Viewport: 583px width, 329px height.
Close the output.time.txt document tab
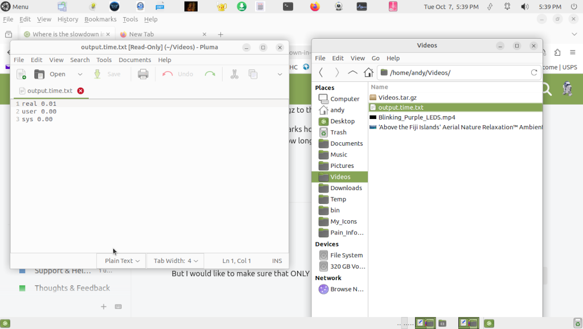pyautogui.click(x=81, y=91)
